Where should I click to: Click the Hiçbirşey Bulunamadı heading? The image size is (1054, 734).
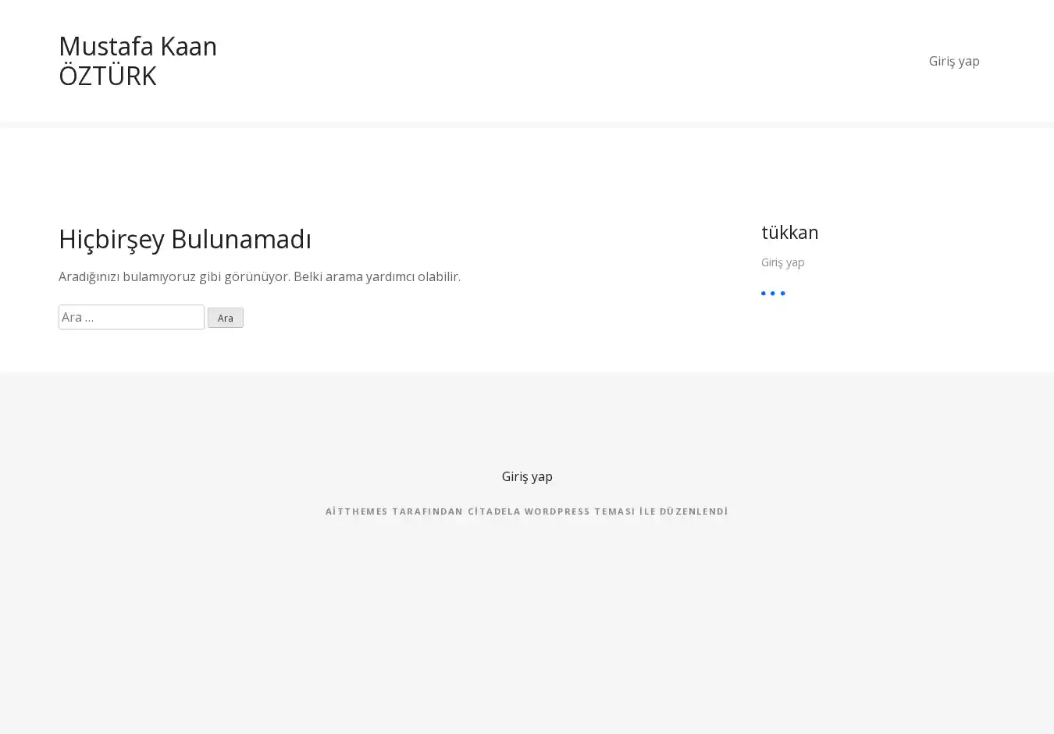click(185, 239)
